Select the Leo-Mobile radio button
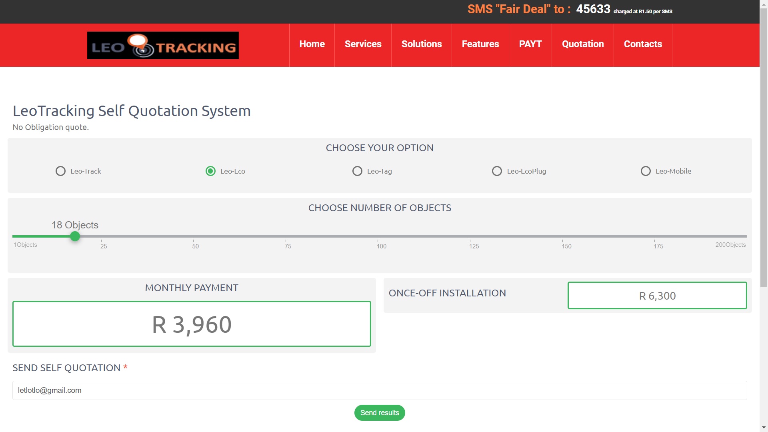 tap(646, 171)
